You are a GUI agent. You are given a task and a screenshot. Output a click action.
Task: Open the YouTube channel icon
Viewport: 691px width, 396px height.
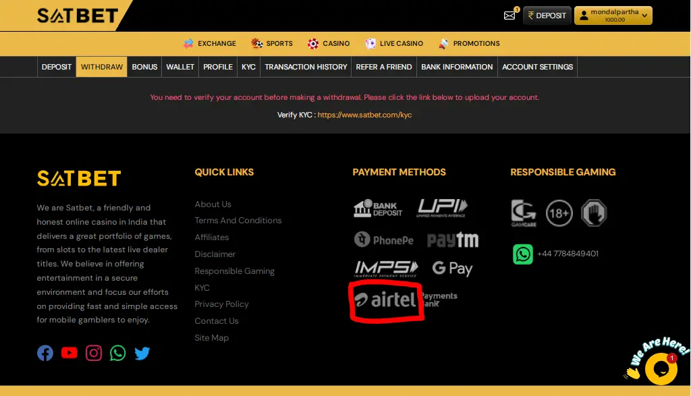(70, 353)
